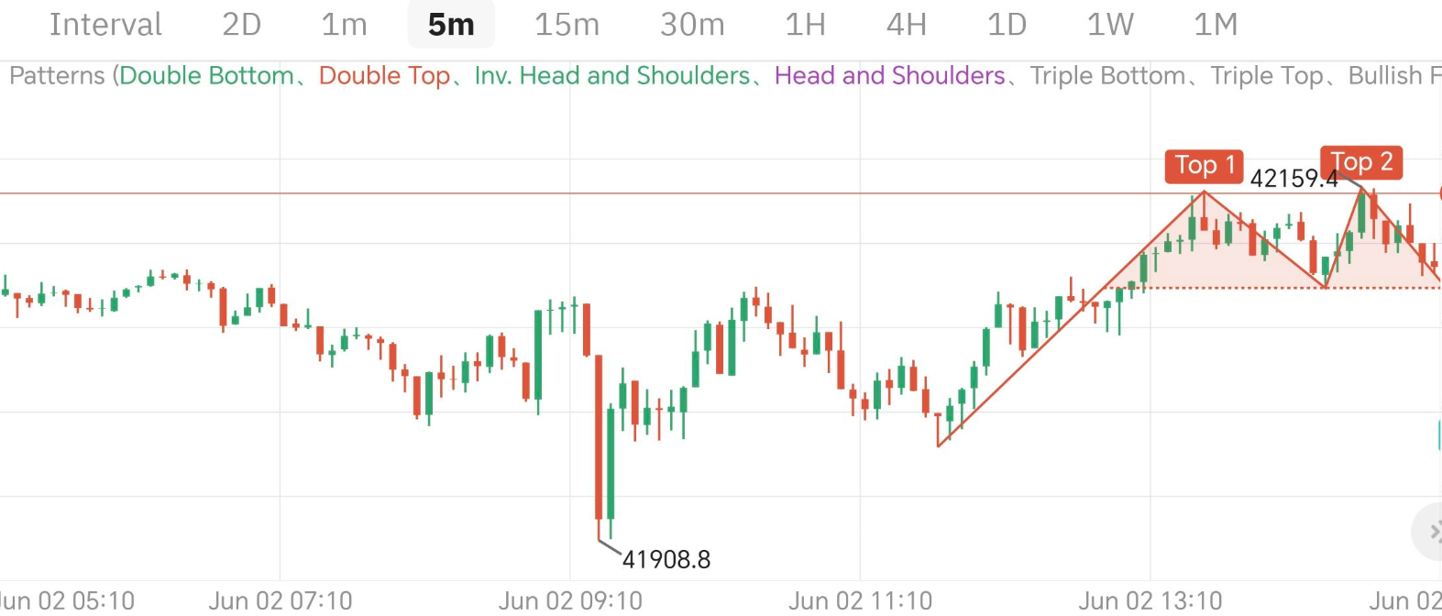Image resolution: width=1442 pixels, height=616 pixels.
Task: Click the active 5m interval tab
Action: [451, 25]
